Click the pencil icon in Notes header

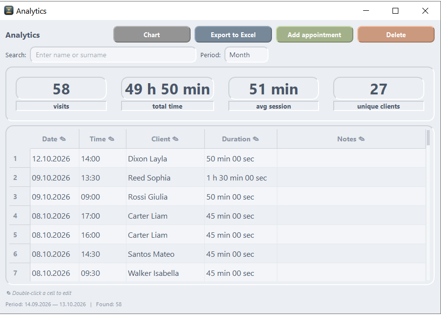[x=362, y=139]
